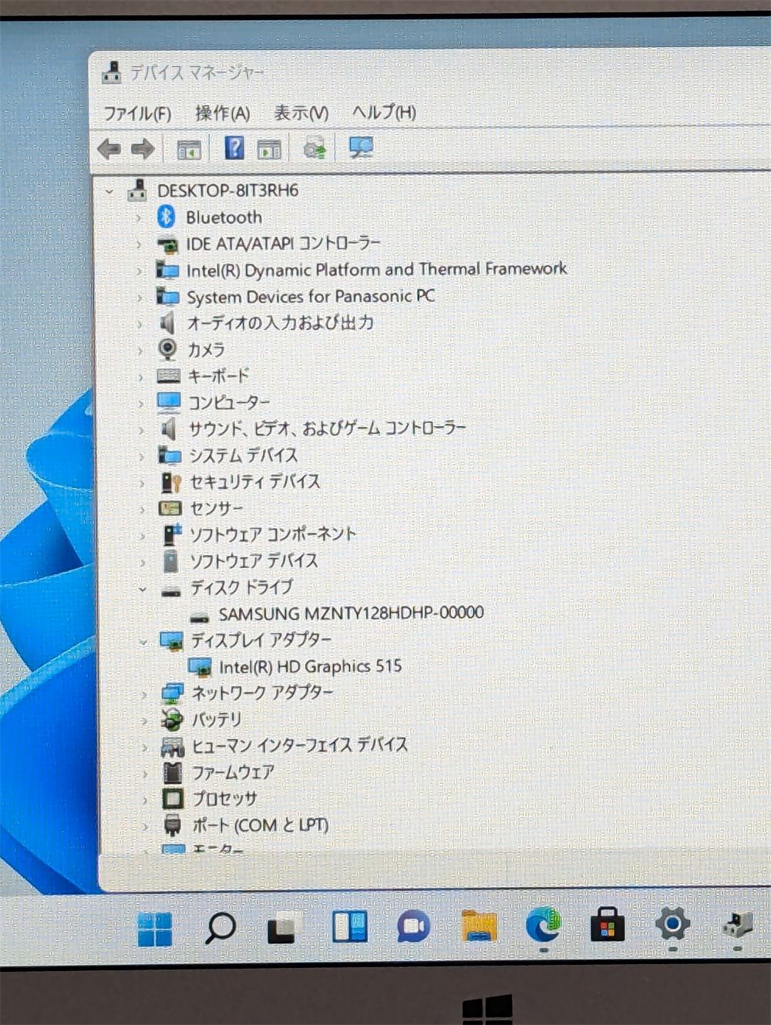Viewport: 771px width, 1025px height.
Task: Click the オーディオの入力および出力 speaker icon
Action: (x=167, y=322)
